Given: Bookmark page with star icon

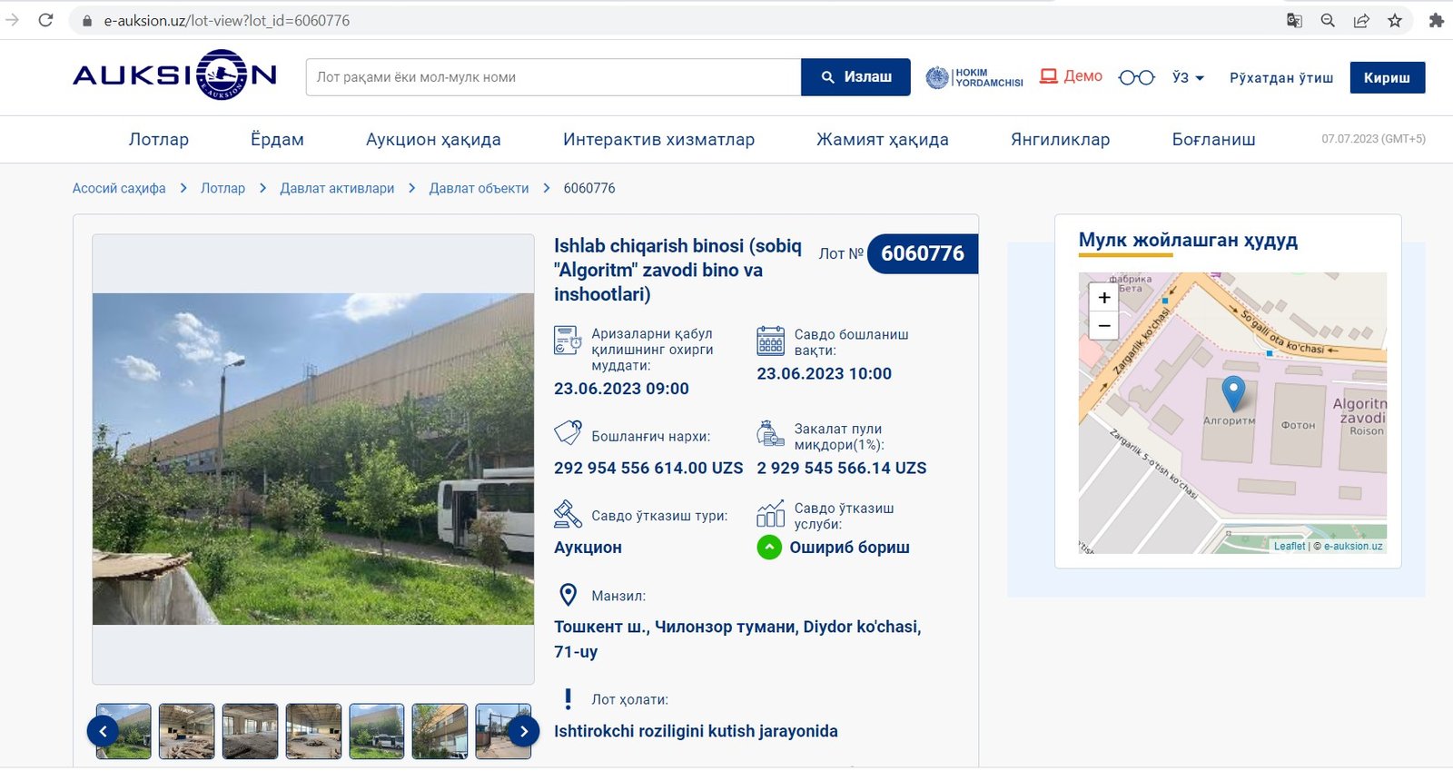Looking at the screenshot, I should 1395,20.
